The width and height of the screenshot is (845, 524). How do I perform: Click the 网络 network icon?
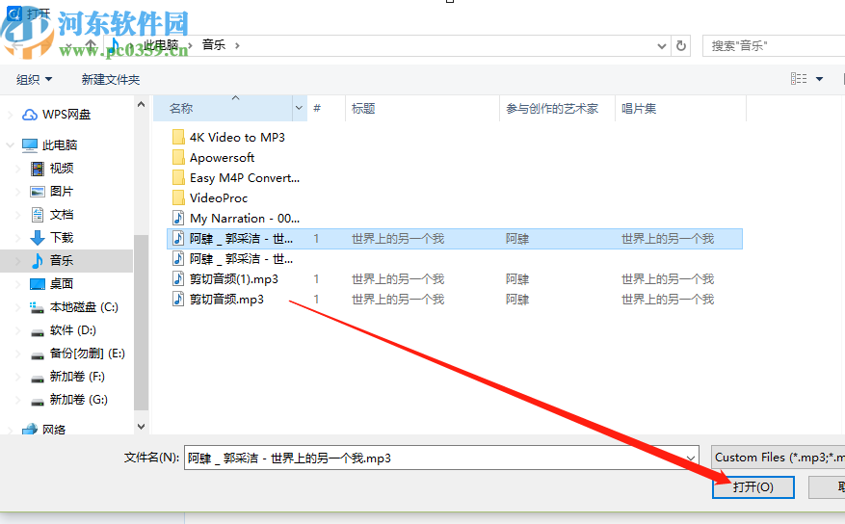pos(30,430)
